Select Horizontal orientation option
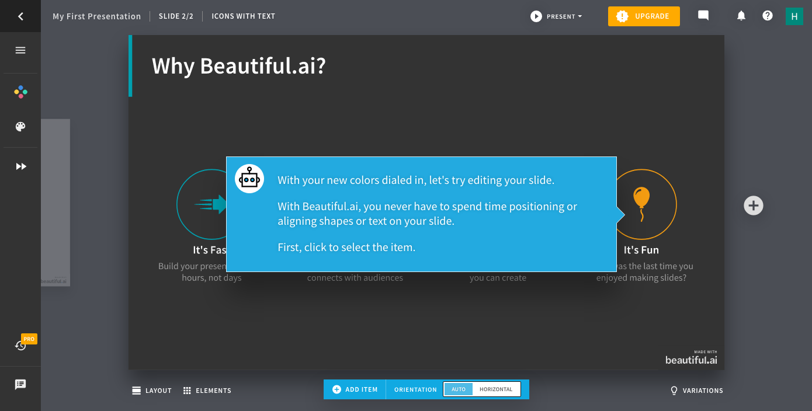The height and width of the screenshot is (411, 812). coord(496,389)
